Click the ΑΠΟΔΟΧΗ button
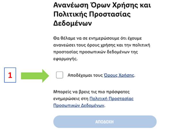175x131 pixels. coord(105,122)
